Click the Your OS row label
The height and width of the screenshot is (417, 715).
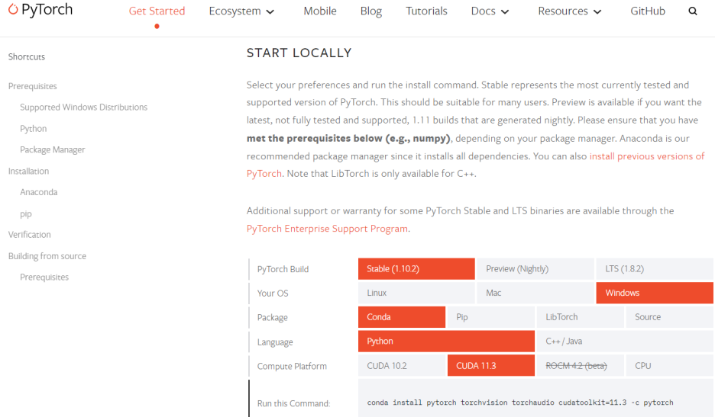point(273,294)
